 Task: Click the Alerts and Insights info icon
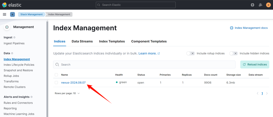[x=32, y=97]
